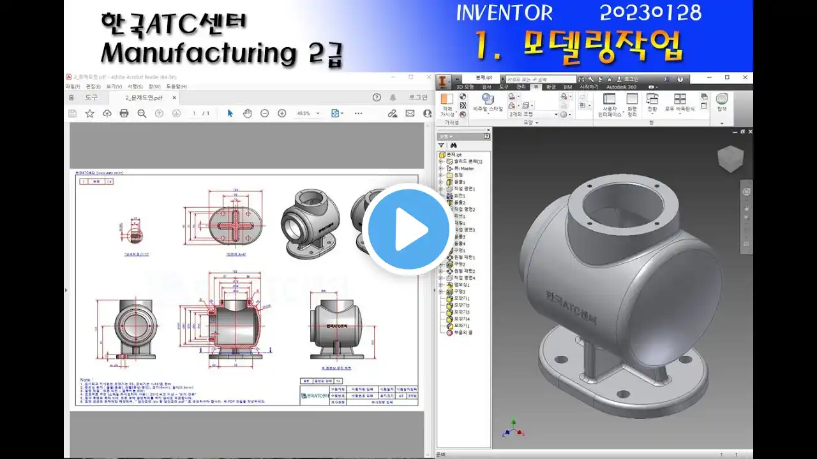The width and height of the screenshot is (817, 459).
Task: Click the magnifier search icon in Acrobat
Action: pos(142,113)
